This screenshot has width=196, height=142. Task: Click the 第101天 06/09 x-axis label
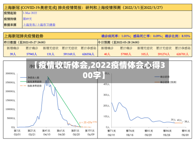click(90, 133)
